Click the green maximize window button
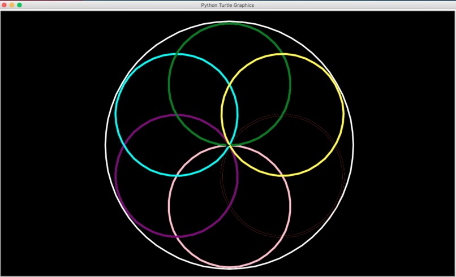 (19, 5)
